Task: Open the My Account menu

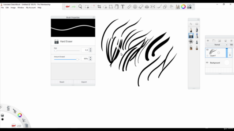Action: pos(31,8)
